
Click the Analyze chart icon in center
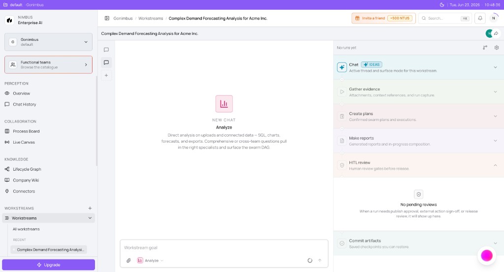(x=224, y=104)
